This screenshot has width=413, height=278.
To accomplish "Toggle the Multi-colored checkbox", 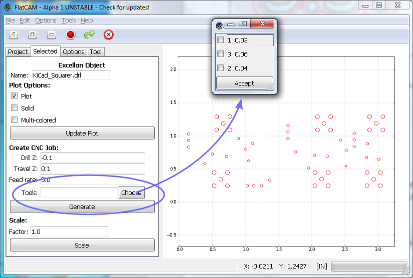I will click(x=14, y=120).
